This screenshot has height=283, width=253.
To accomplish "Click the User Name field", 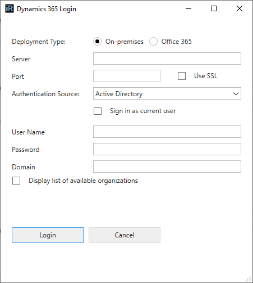I will tap(167, 132).
